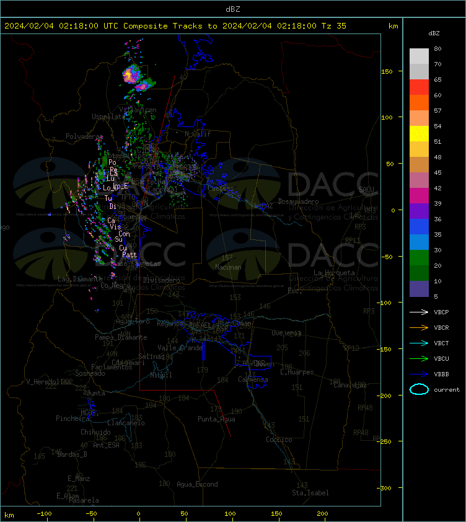Click the 'Punta_Agua' map label
The height and width of the screenshot is (522, 466).
(x=216, y=419)
